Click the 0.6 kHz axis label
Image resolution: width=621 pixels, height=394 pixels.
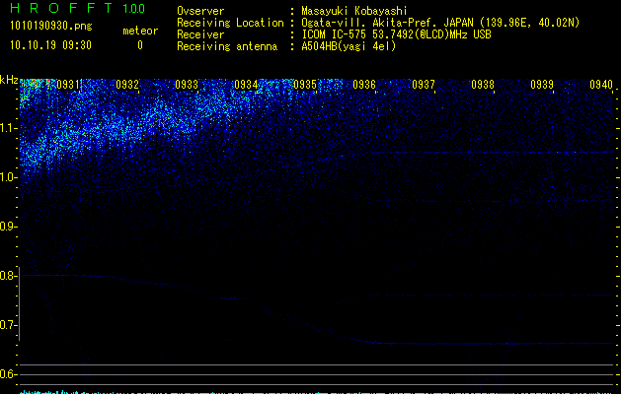coord(8,374)
